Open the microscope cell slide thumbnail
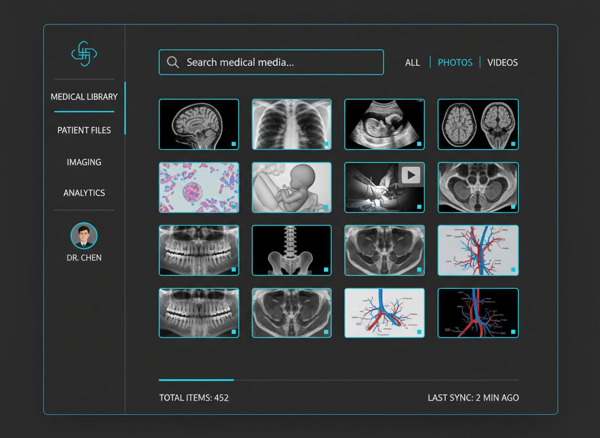This screenshot has height=438, width=600. [x=199, y=188]
